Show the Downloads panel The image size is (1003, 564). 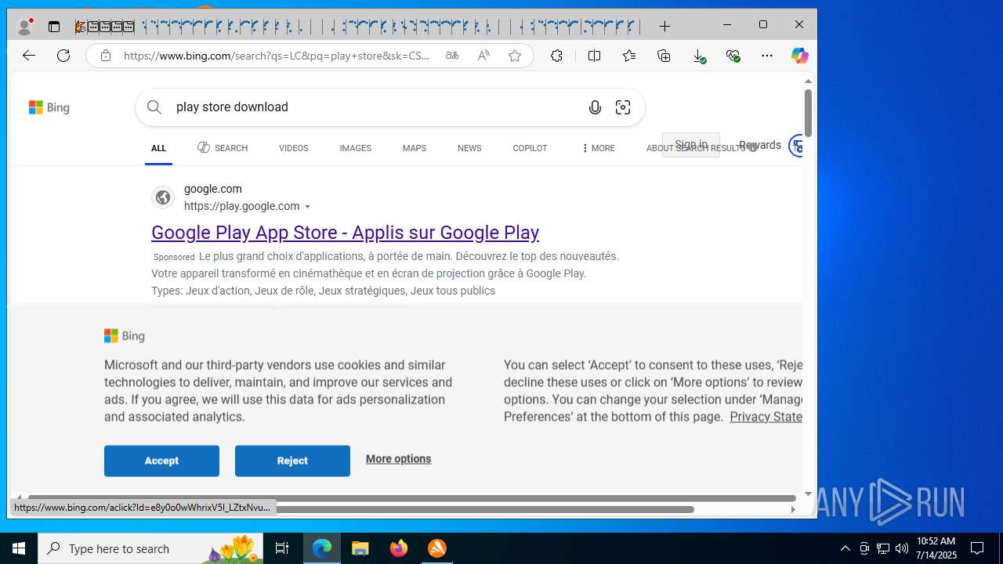(x=699, y=56)
